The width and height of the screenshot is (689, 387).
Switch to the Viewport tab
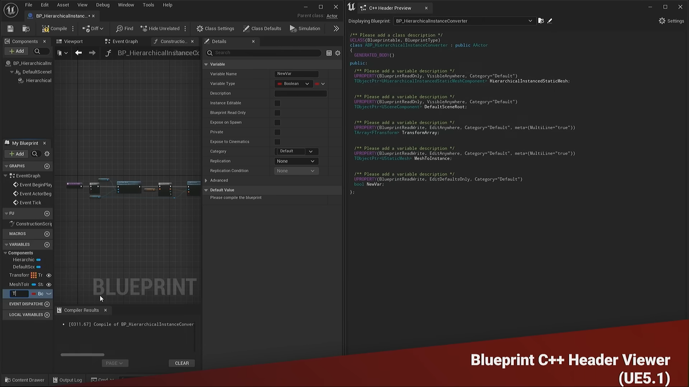click(x=69, y=41)
